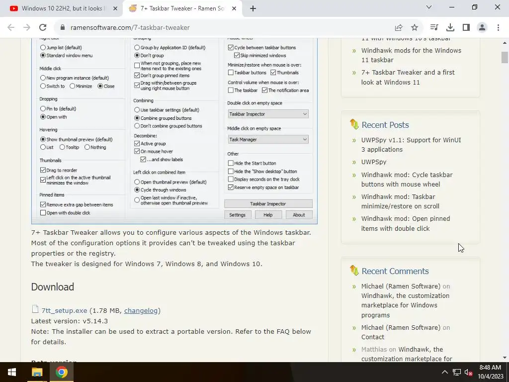Viewport: 509px width, 382px height.
Task: Open Windhawk mod Cycle taskbar buttons post
Action: 407,179
